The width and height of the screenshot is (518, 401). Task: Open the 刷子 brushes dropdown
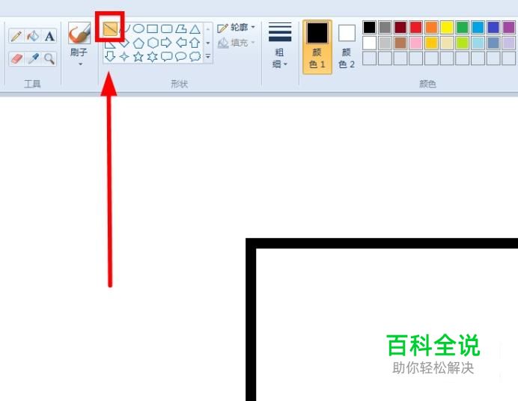click(x=79, y=57)
